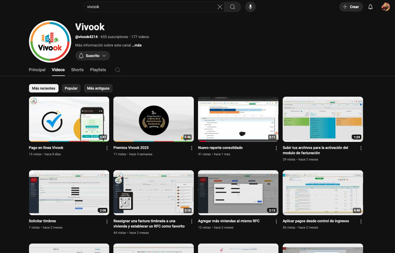Open the Crear button menu
Screen dimensions: 395x253
pyautogui.click(x=351, y=7)
